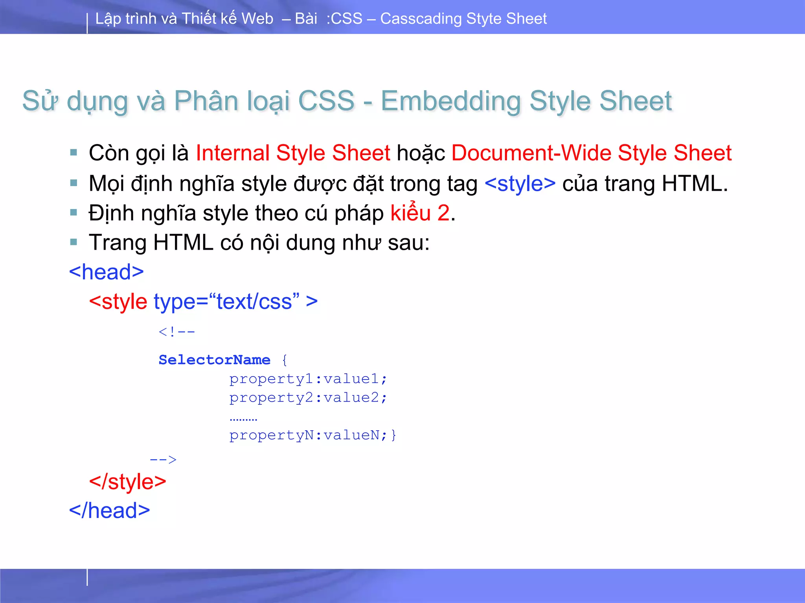This screenshot has width=805, height=603.
Task: Click the red text 'kiểu 2'
Action: point(420,213)
